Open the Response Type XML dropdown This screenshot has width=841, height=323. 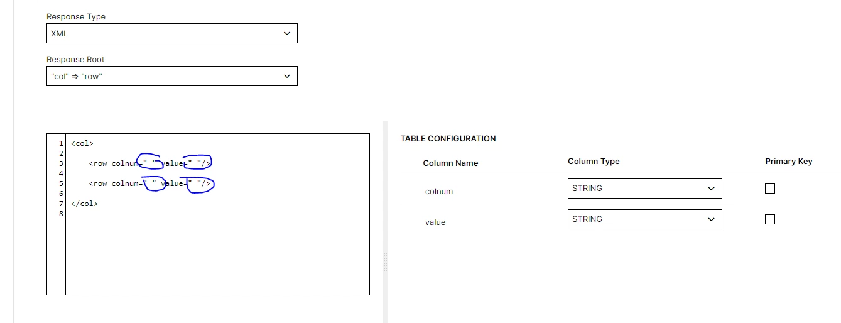171,33
